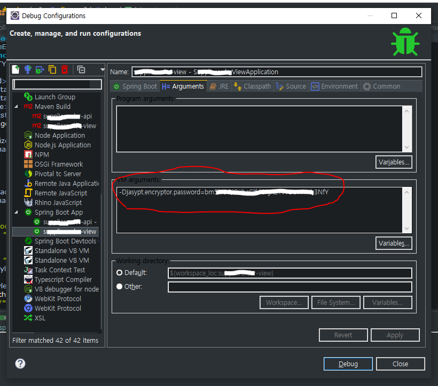Image resolution: width=438 pixels, height=386 pixels.
Task: Click the Apply button
Action: tap(395, 335)
